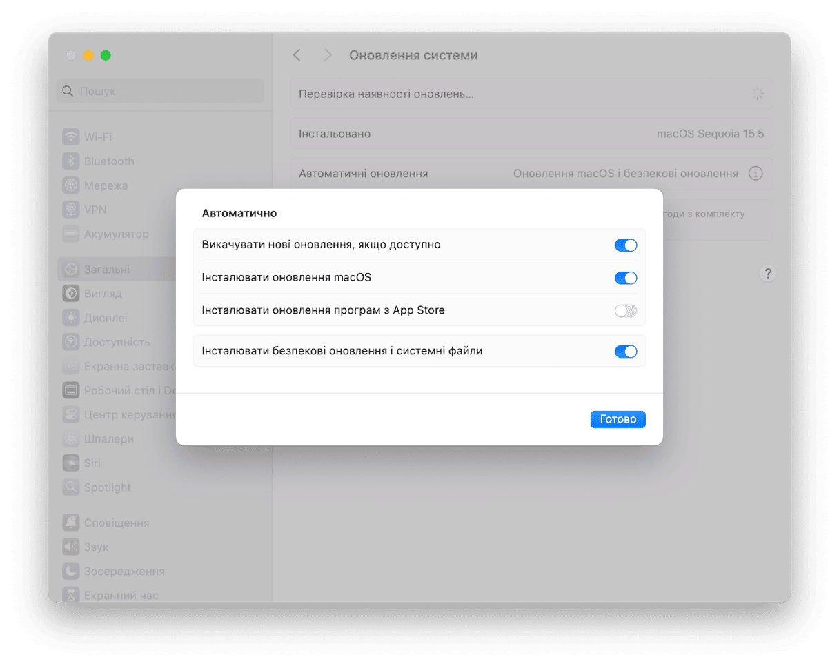
Task: Click the Spotlight magnifier icon
Action: point(71,487)
